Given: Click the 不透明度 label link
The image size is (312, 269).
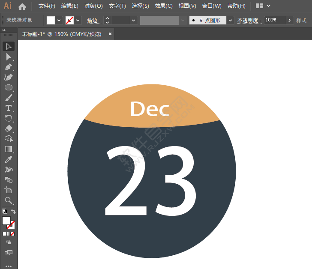Looking at the screenshot, I should point(249,20).
